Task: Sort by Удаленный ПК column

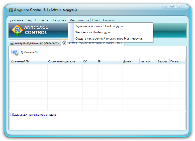Action: pyautogui.click(x=28, y=61)
